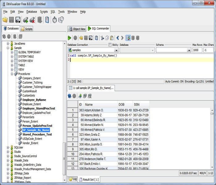Click the find-in-grid magnifier icon
Image resolution: width=216 pixels, height=185 pixels.
(89, 96)
